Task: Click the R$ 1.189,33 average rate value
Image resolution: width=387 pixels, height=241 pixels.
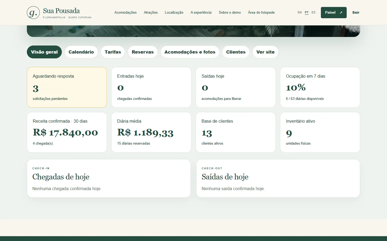Action: 145,133
